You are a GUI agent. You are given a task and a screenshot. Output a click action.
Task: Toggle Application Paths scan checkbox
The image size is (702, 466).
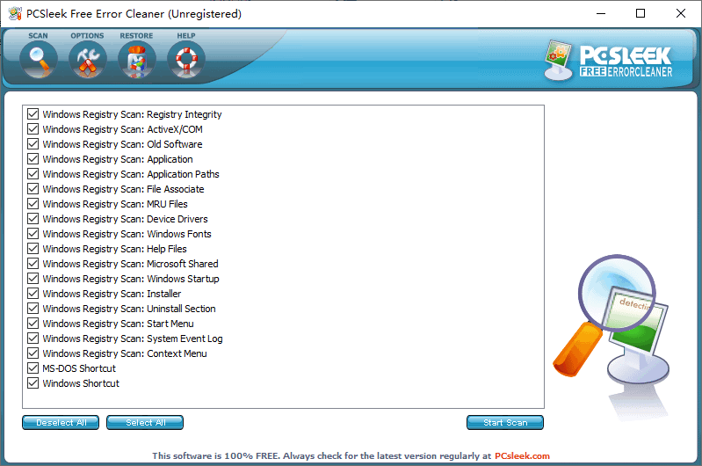pos(33,174)
